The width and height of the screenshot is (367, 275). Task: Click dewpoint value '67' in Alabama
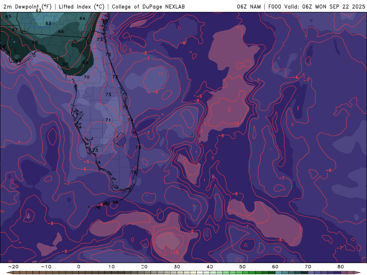[15, 30]
